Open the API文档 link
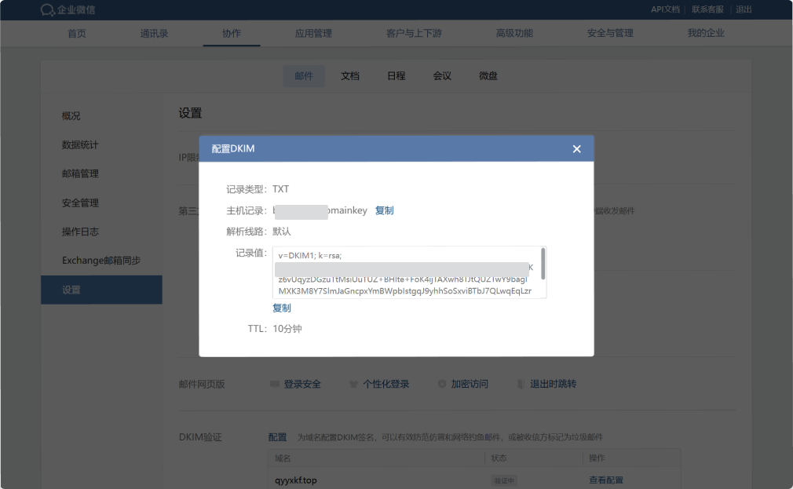Screen dimensions: 793x489 coord(665,9)
